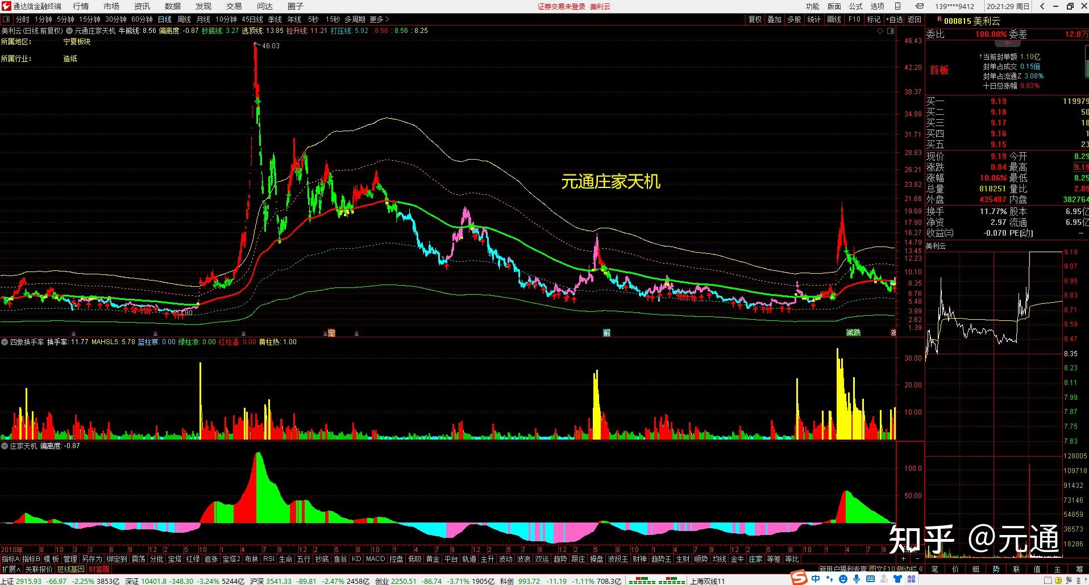Click the 139****9412 account label

[954, 7]
